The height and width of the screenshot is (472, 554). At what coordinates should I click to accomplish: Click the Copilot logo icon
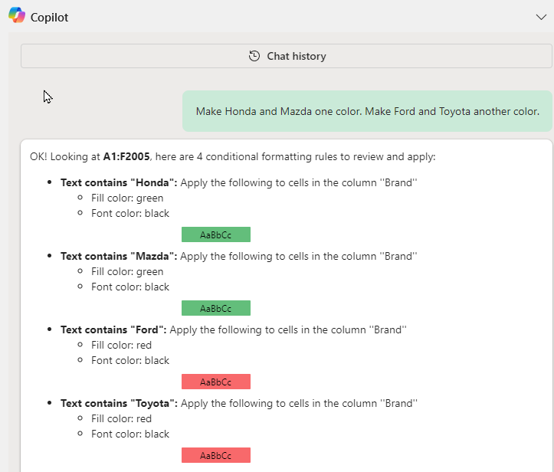(16, 16)
